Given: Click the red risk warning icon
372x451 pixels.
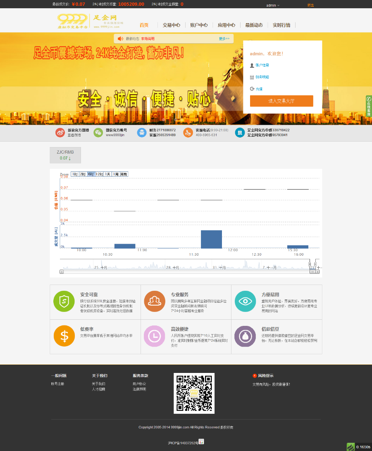Looking at the screenshot, I should tap(255, 376).
